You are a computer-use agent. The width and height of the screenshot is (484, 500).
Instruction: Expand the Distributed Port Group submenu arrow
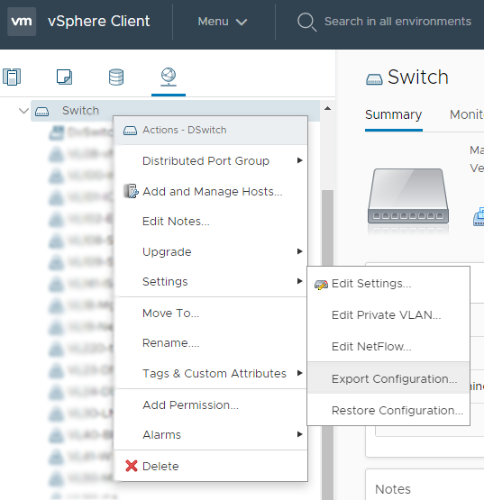pos(299,160)
